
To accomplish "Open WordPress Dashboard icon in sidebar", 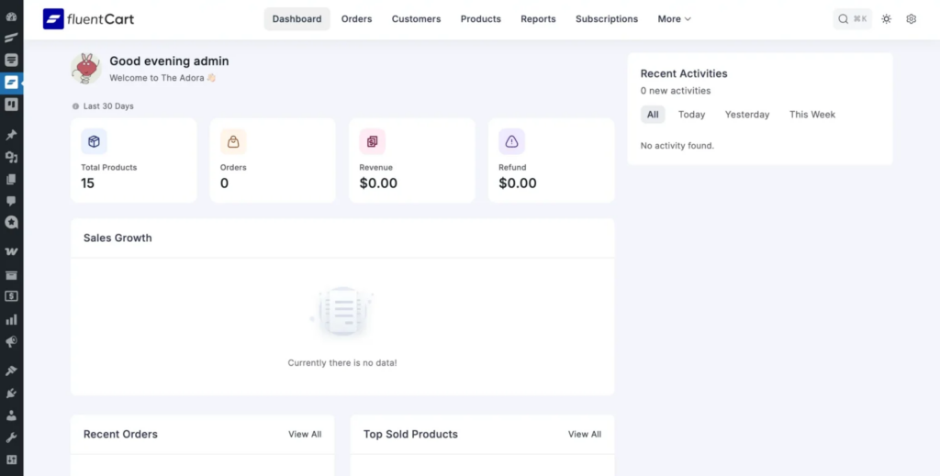I will coord(11,17).
